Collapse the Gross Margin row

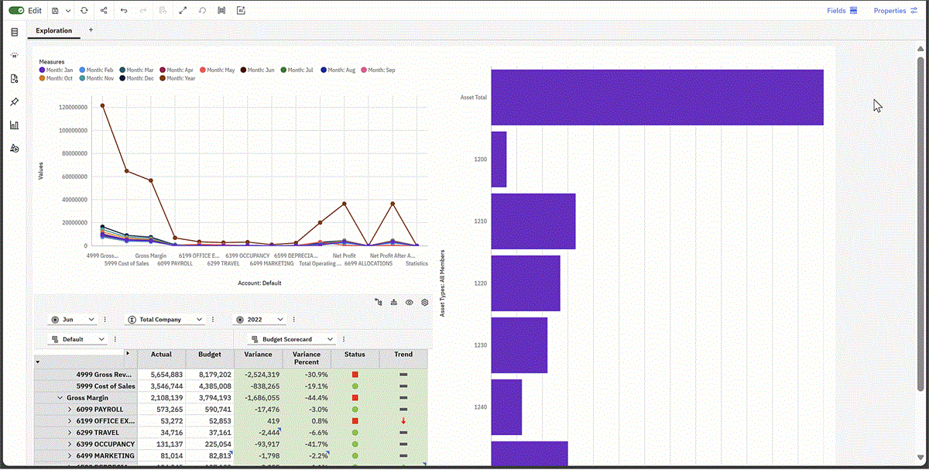click(x=60, y=397)
